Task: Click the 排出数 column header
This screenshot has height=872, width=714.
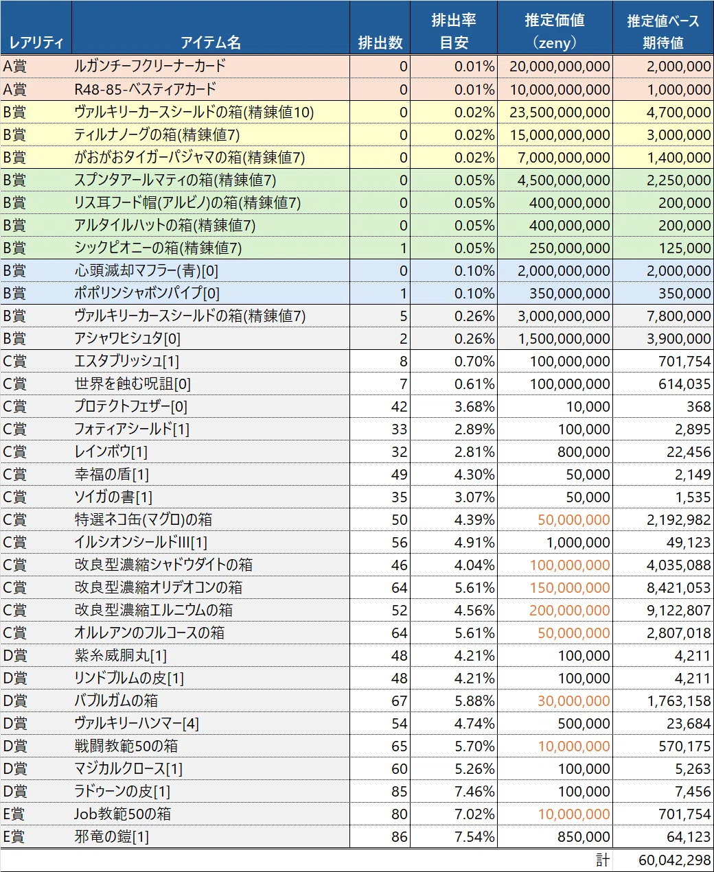Action: tap(380, 28)
